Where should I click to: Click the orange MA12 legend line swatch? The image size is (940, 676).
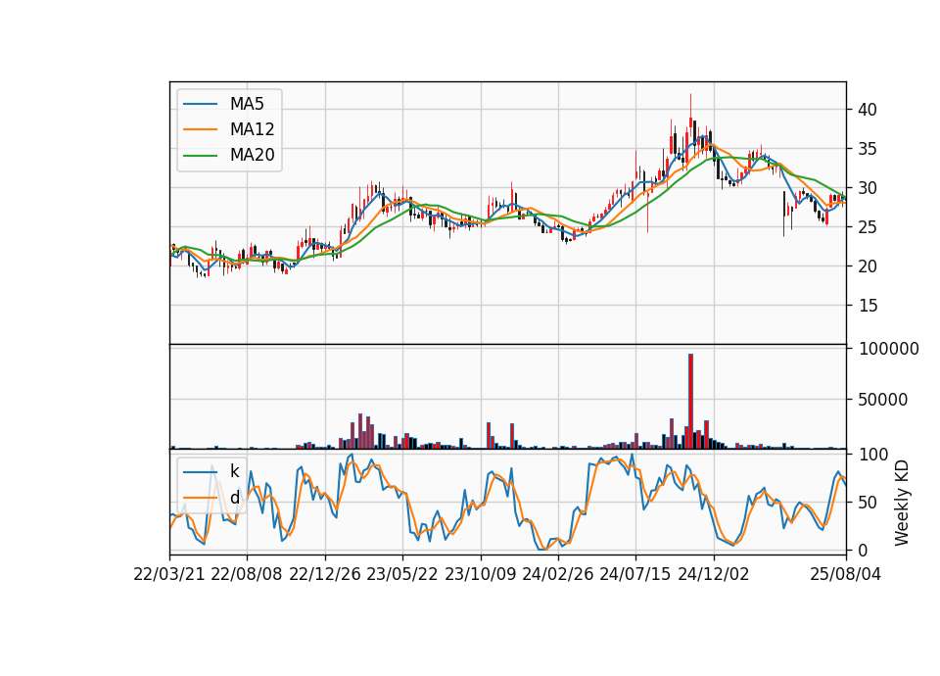tap(200, 129)
